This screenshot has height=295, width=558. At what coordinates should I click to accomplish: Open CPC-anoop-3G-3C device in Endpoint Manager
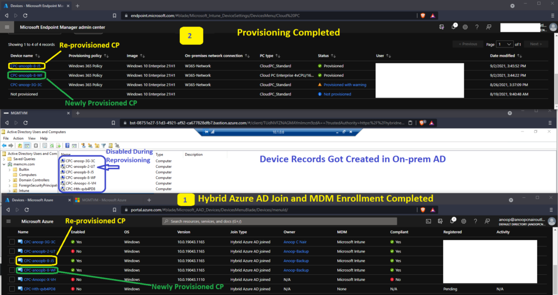click(26, 85)
